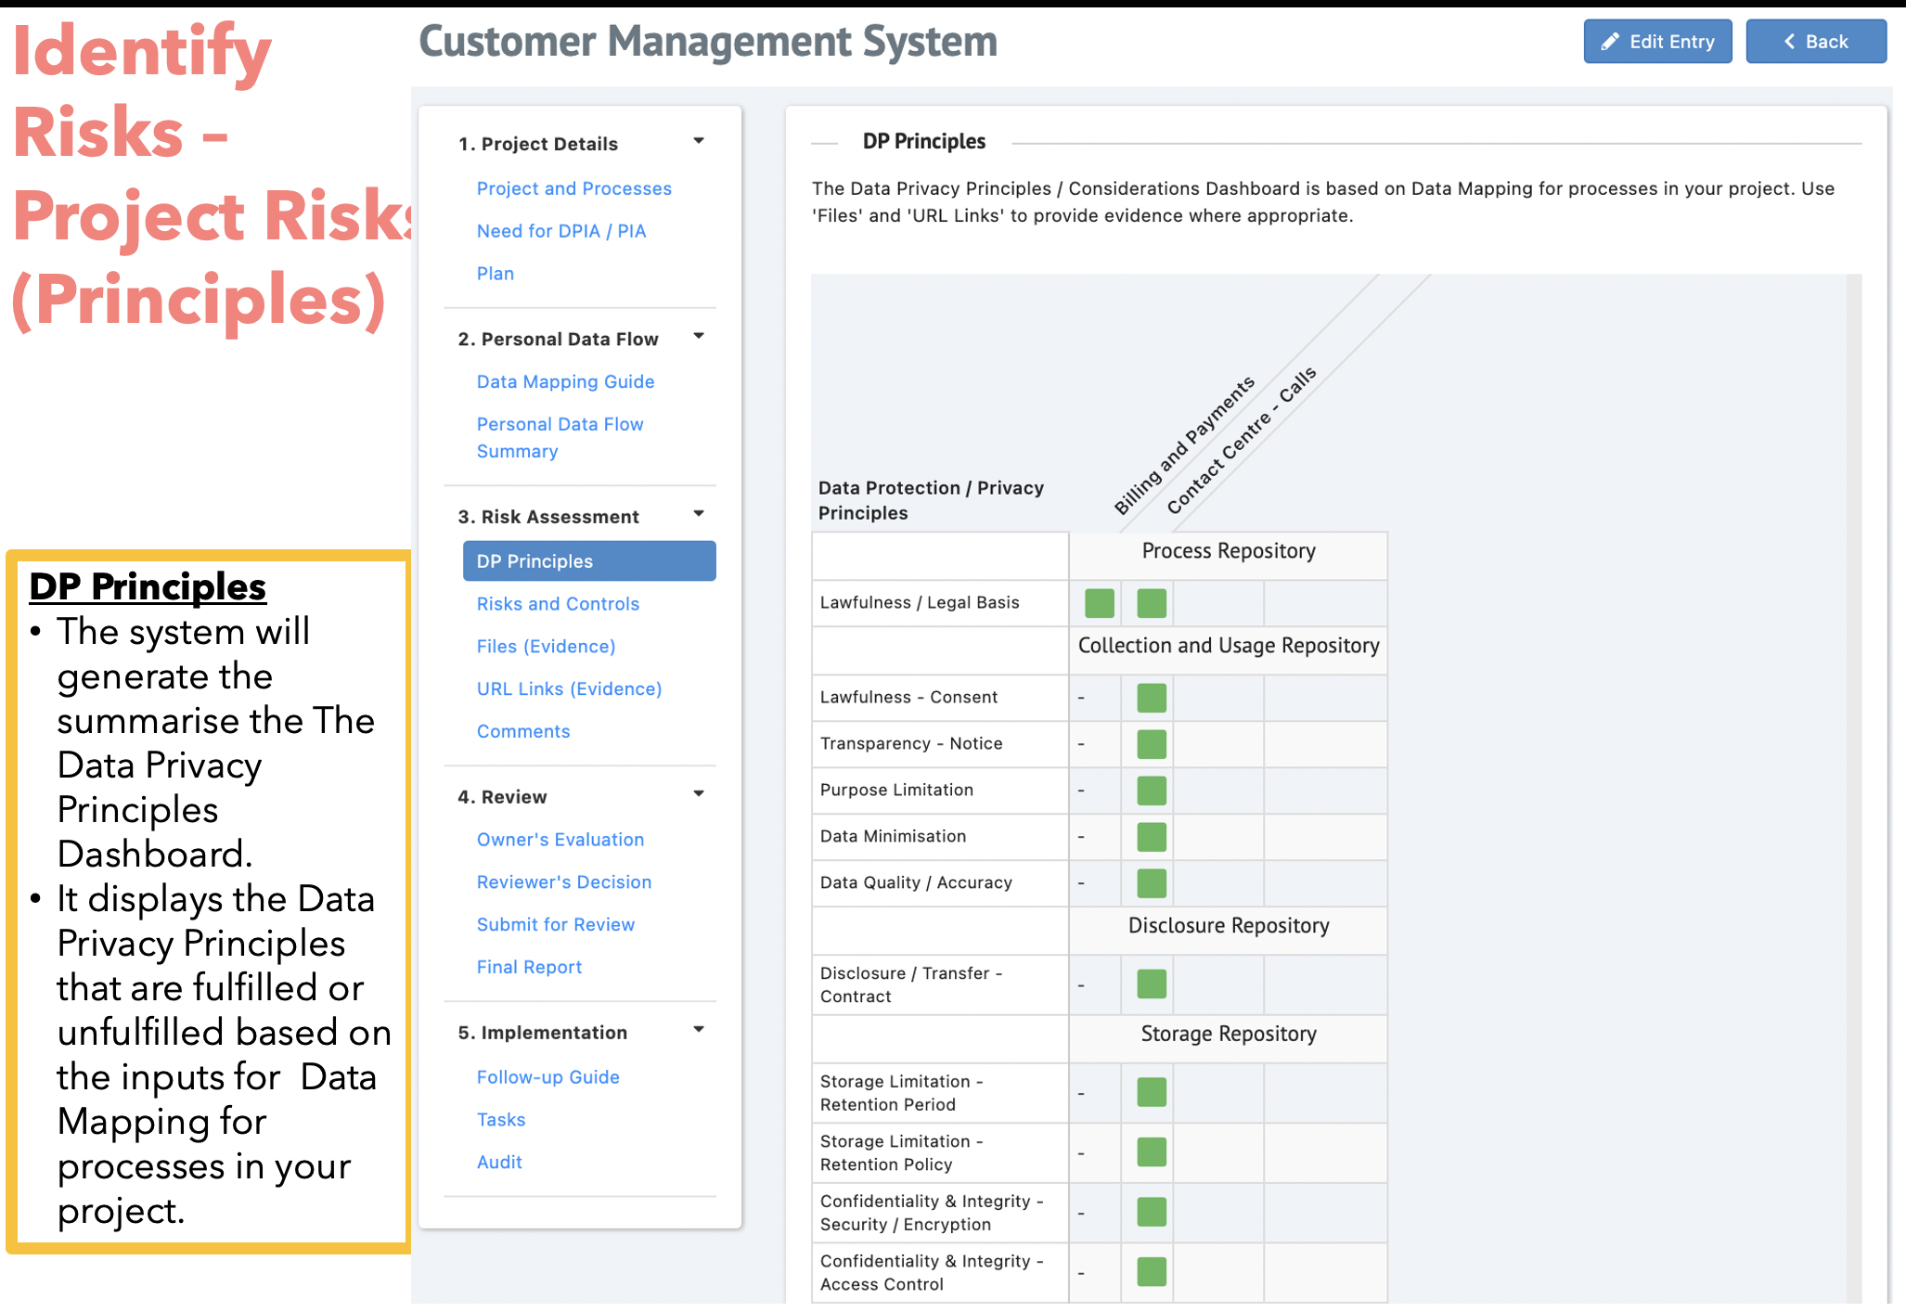Click the pencil icon in Edit Entry
Viewport: 1906px width, 1312px height.
pos(1610,42)
